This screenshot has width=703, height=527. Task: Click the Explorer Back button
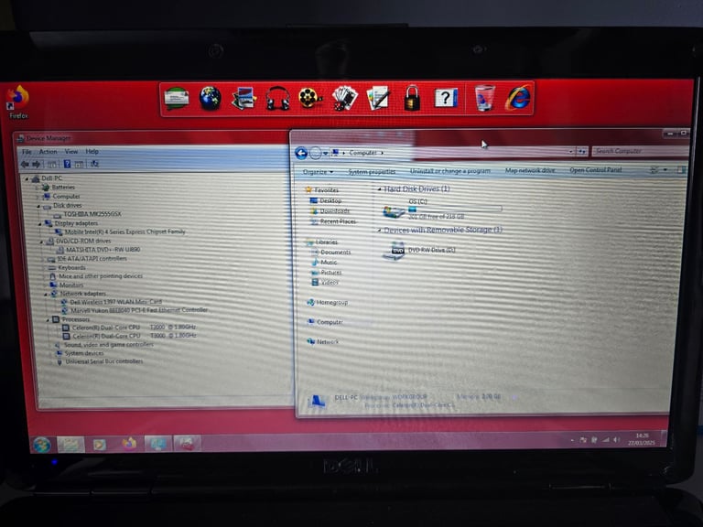click(x=301, y=154)
